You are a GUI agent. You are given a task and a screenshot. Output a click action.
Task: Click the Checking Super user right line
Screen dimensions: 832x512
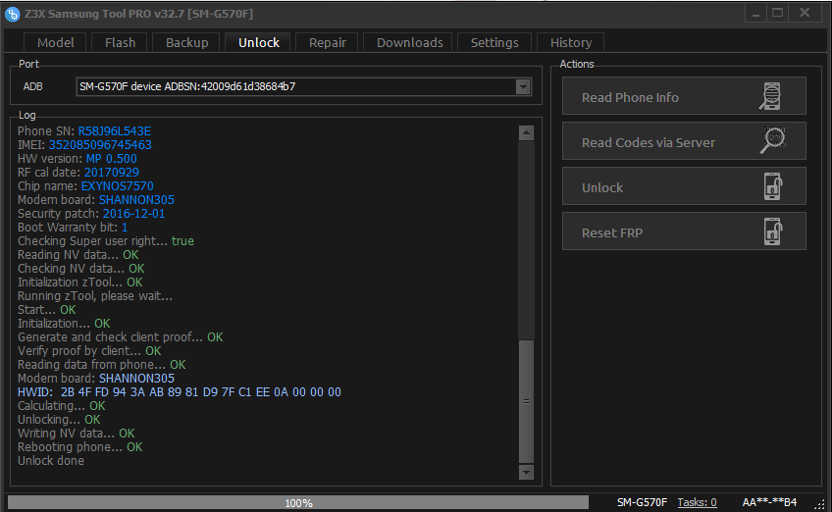106,241
